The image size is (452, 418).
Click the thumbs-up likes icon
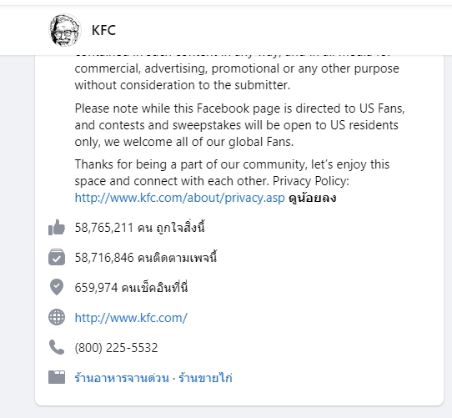pos(57,227)
